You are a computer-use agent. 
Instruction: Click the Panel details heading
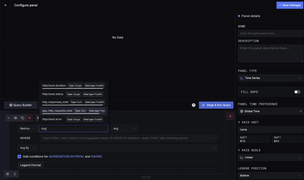point(251,16)
